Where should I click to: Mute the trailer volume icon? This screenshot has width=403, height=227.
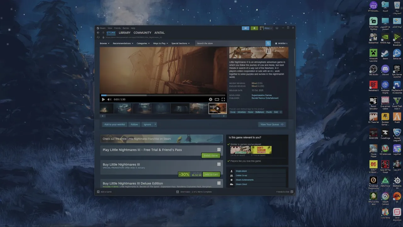[x=109, y=99]
